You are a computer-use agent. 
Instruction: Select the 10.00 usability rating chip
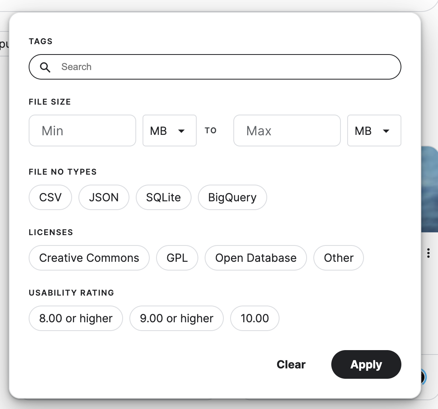tap(255, 318)
